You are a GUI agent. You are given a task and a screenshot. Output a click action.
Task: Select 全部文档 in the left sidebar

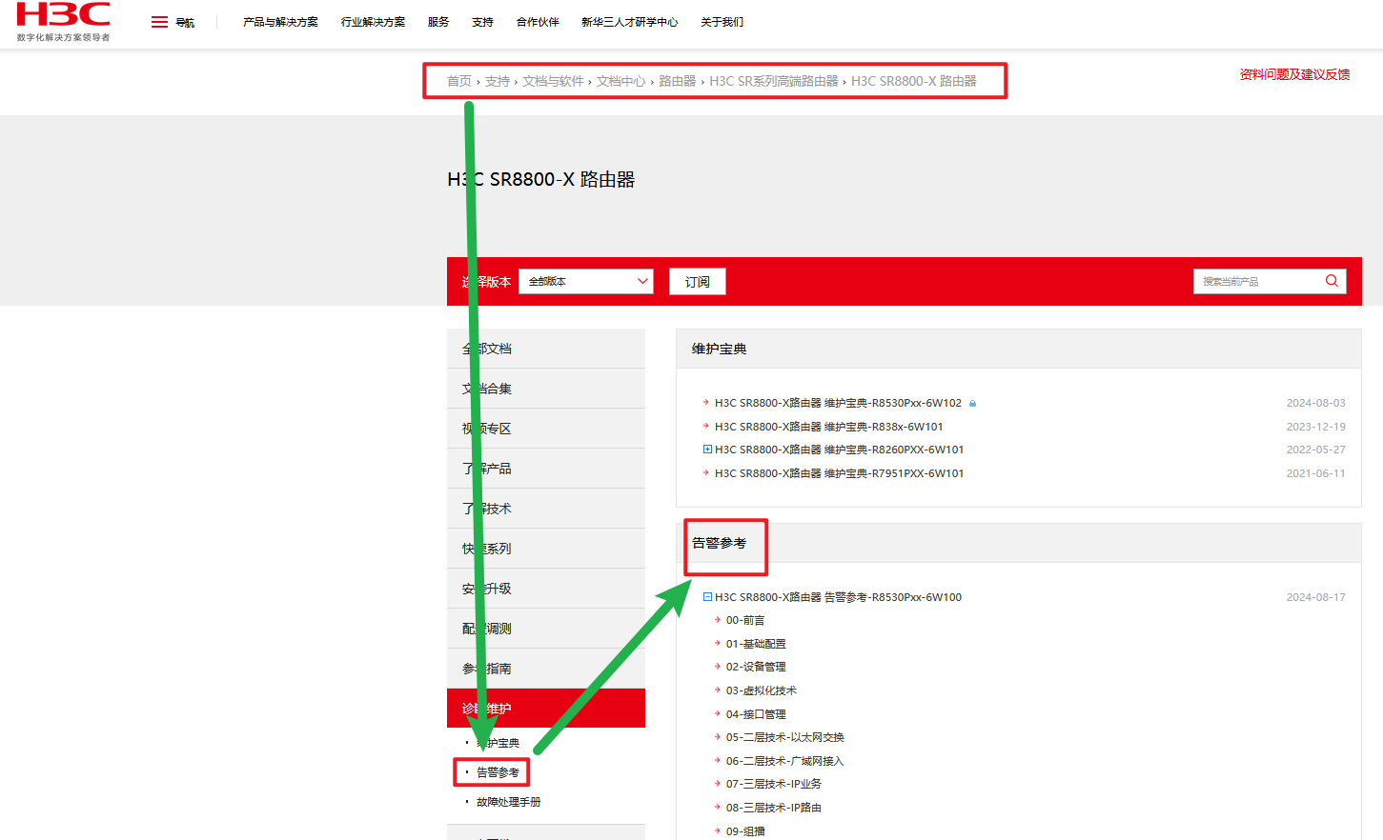pos(546,349)
